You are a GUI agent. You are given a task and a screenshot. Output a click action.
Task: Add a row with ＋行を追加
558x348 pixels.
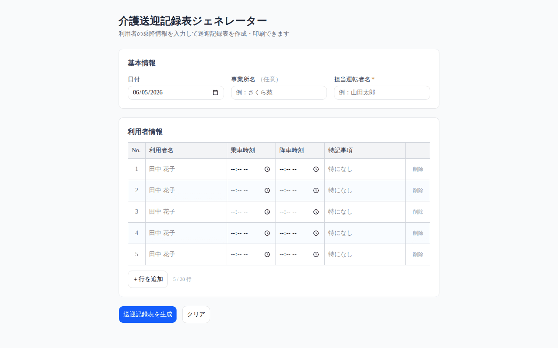[x=148, y=279]
